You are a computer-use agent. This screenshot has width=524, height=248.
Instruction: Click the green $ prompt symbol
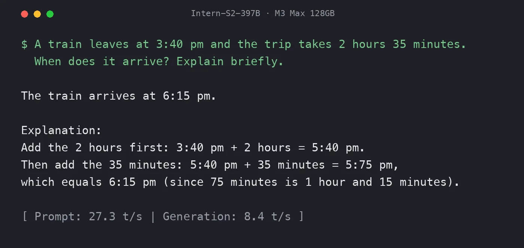[x=25, y=44]
